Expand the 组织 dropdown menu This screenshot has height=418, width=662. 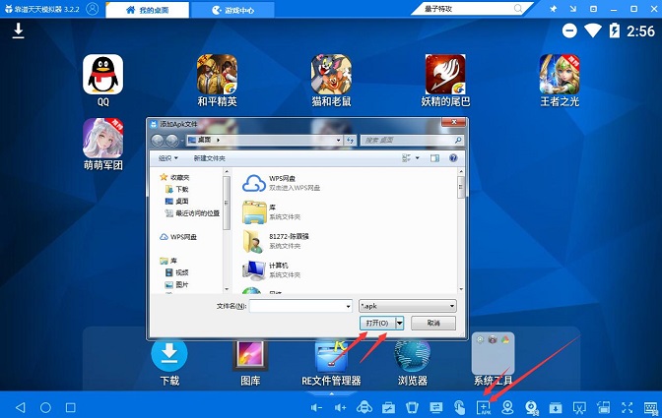pyautogui.click(x=168, y=158)
